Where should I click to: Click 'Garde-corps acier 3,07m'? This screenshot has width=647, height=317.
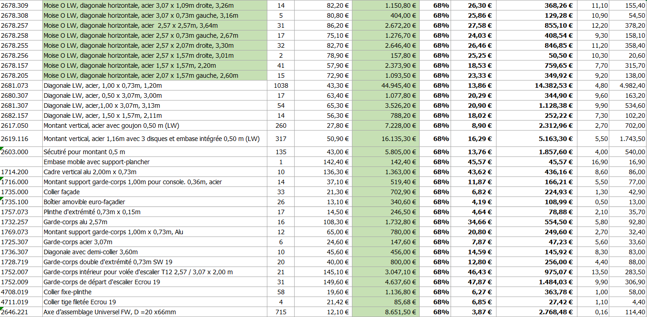click(155, 242)
